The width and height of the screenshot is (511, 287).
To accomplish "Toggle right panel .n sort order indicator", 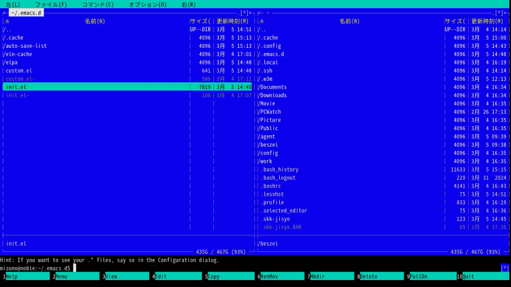I will point(261,22).
